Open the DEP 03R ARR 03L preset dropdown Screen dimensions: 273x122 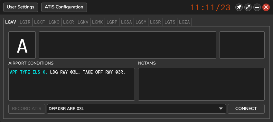pos(136,109)
